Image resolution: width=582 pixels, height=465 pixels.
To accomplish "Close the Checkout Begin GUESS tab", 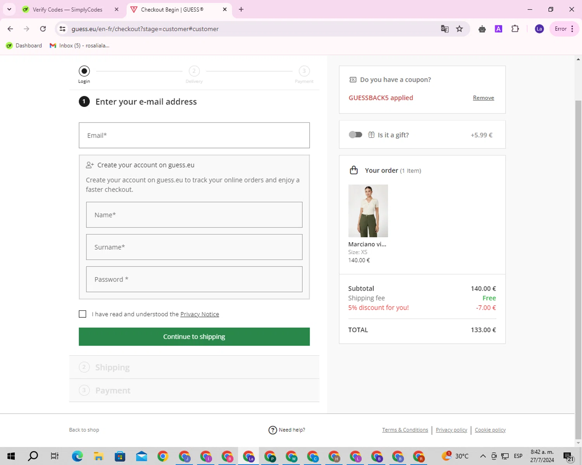I will click(x=225, y=9).
